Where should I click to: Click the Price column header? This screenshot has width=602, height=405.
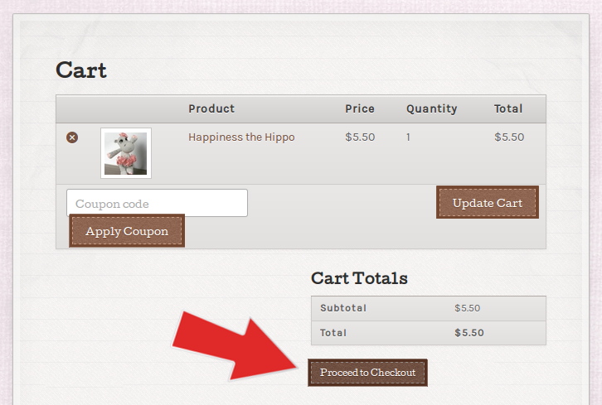pos(360,109)
